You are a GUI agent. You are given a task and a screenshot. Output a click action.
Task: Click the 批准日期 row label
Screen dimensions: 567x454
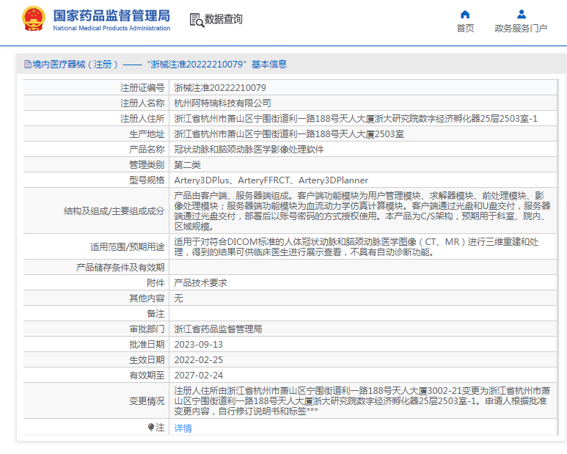coord(147,345)
